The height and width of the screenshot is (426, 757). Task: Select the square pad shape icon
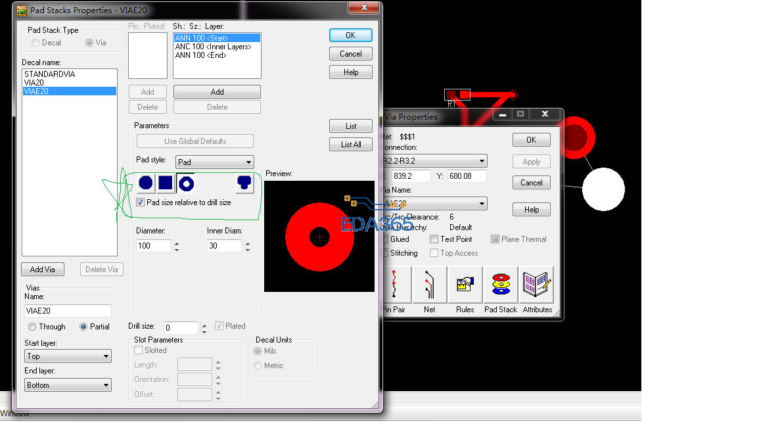(166, 183)
